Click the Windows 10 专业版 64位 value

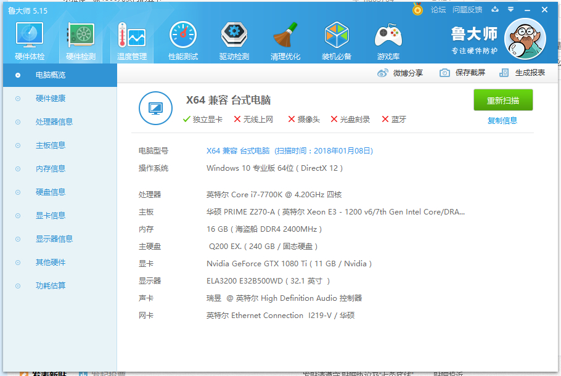[274, 168]
